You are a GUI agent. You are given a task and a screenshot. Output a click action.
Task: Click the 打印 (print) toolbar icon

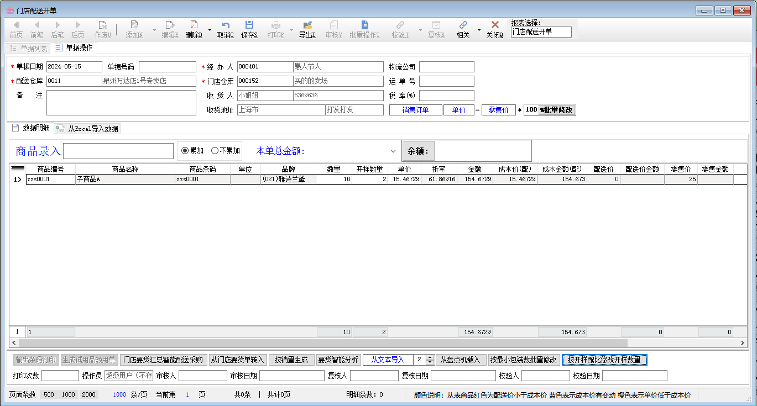(x=276, y=25)
